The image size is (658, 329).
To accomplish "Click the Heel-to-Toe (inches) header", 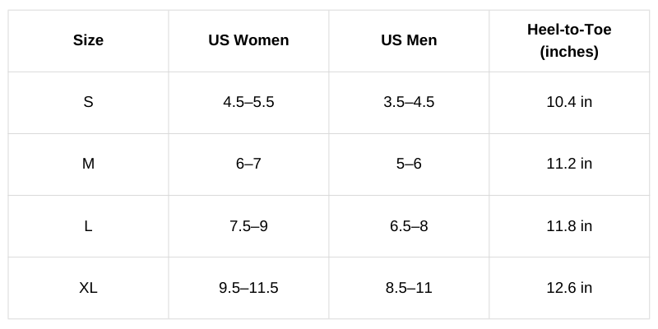I will tap(569, 40).
